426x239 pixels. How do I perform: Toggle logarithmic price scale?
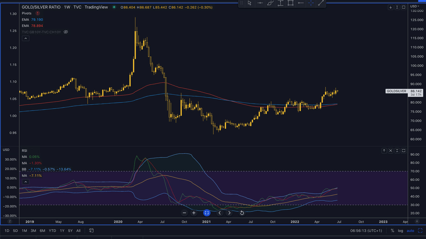(x=400, y=230)
